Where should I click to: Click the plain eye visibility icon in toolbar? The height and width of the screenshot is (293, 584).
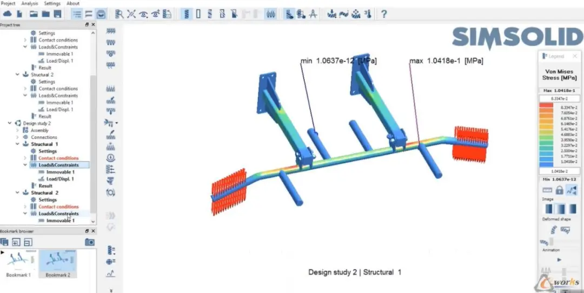pos(143,14)
